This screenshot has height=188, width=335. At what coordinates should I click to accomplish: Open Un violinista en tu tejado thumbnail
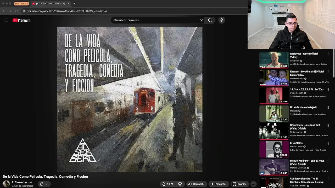click(x=274, y=114)
